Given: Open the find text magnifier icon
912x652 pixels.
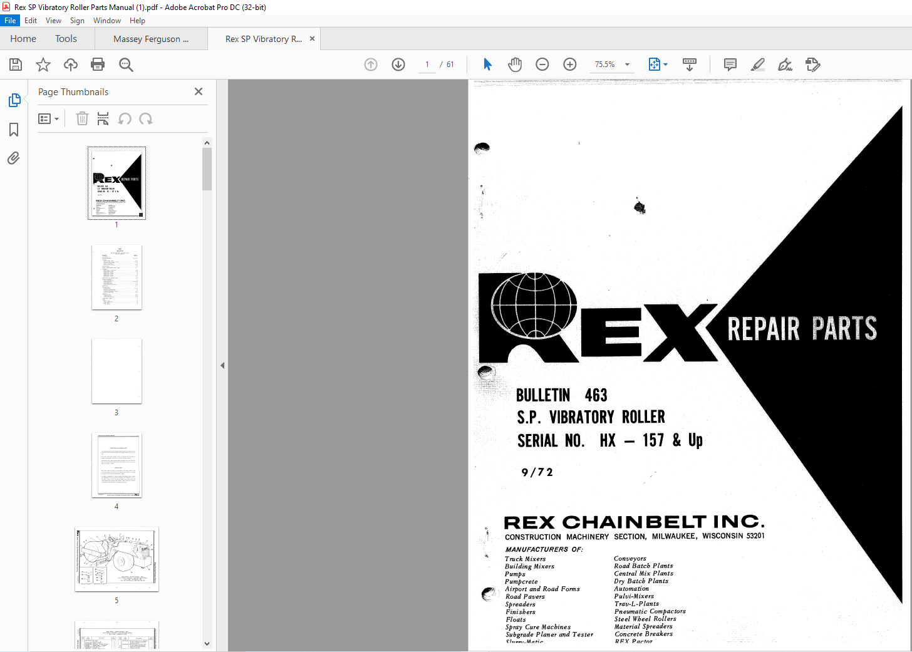Looking at the screenshot, I should coord(126,65).
